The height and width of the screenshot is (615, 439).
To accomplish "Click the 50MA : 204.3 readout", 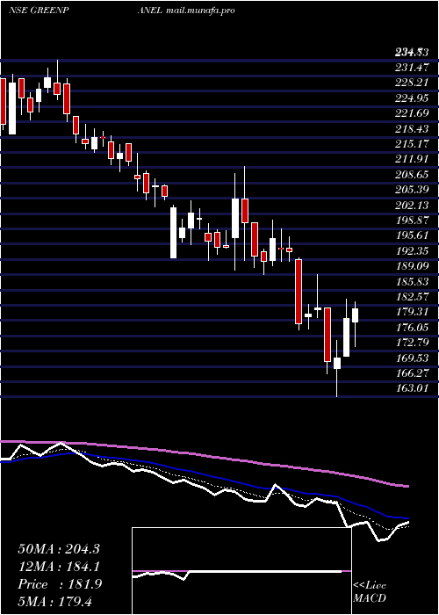I will click(x=59, y=549).
